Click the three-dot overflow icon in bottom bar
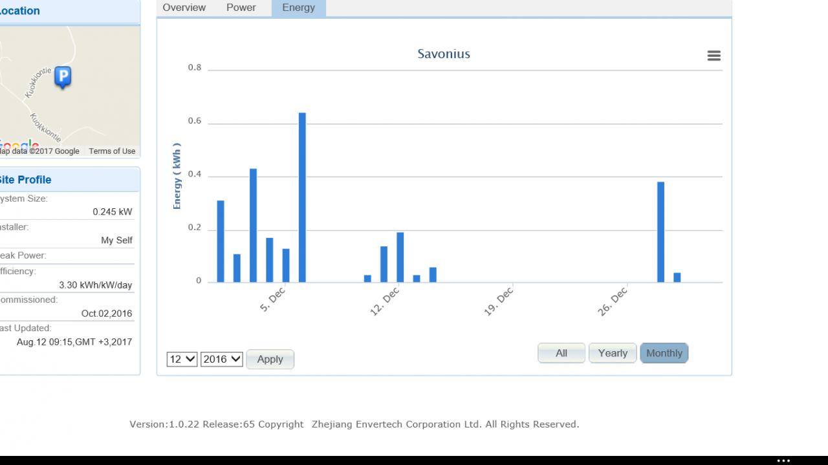The image size is (828, 465). click(x=783, y=461)
